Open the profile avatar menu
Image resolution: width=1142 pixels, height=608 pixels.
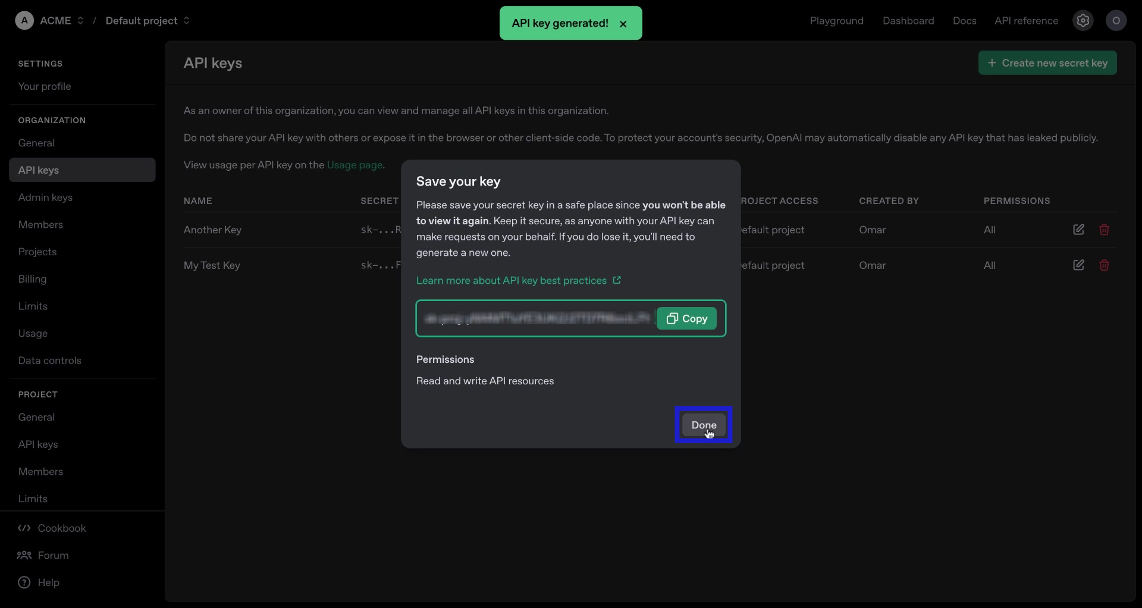(x=1116, y=20)
